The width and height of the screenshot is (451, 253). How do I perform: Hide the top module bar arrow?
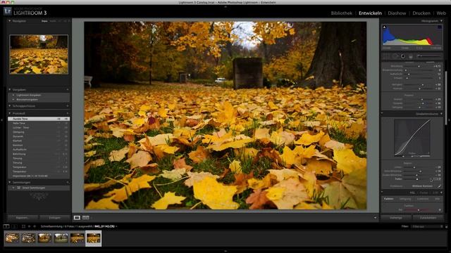[225, 6]
